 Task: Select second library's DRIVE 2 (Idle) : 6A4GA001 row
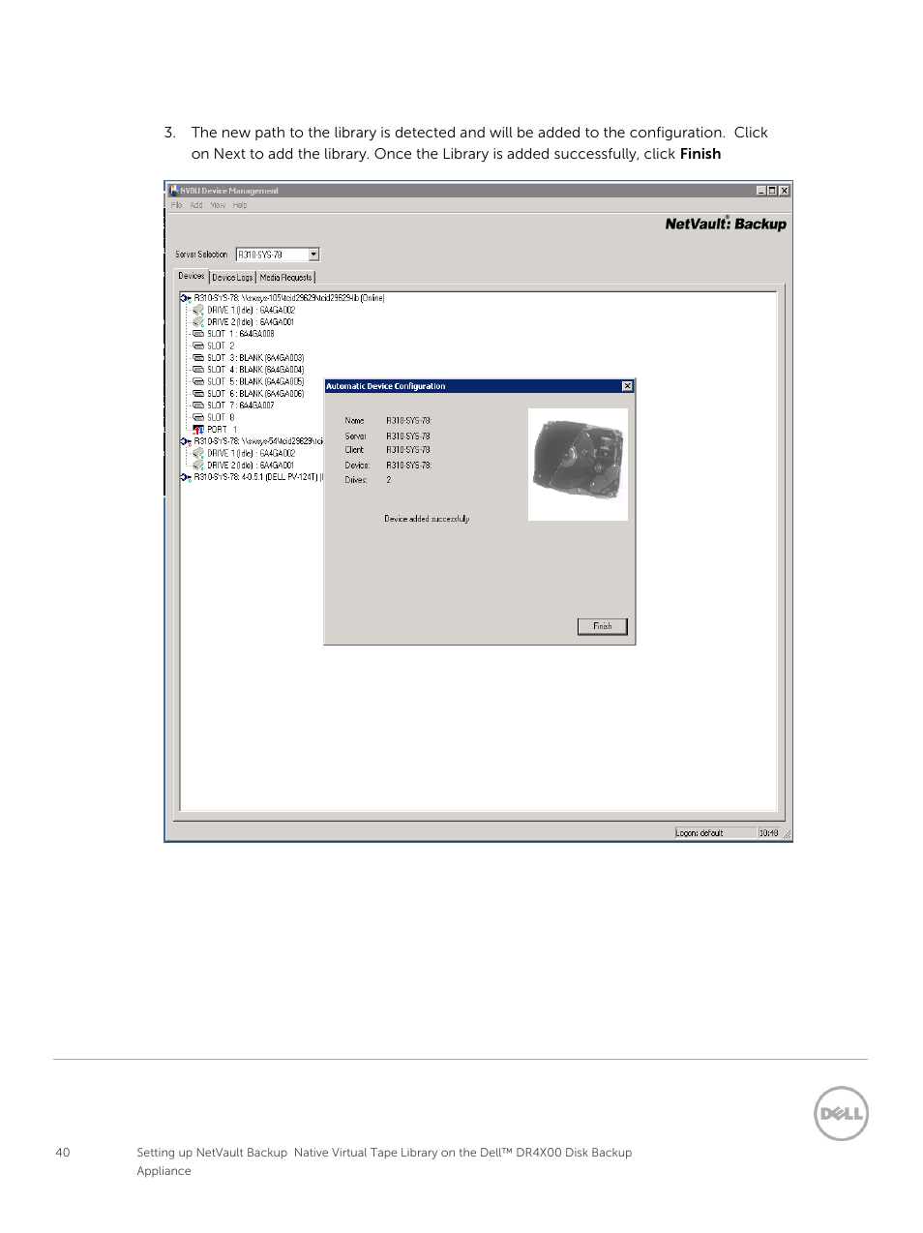(251, 466)
